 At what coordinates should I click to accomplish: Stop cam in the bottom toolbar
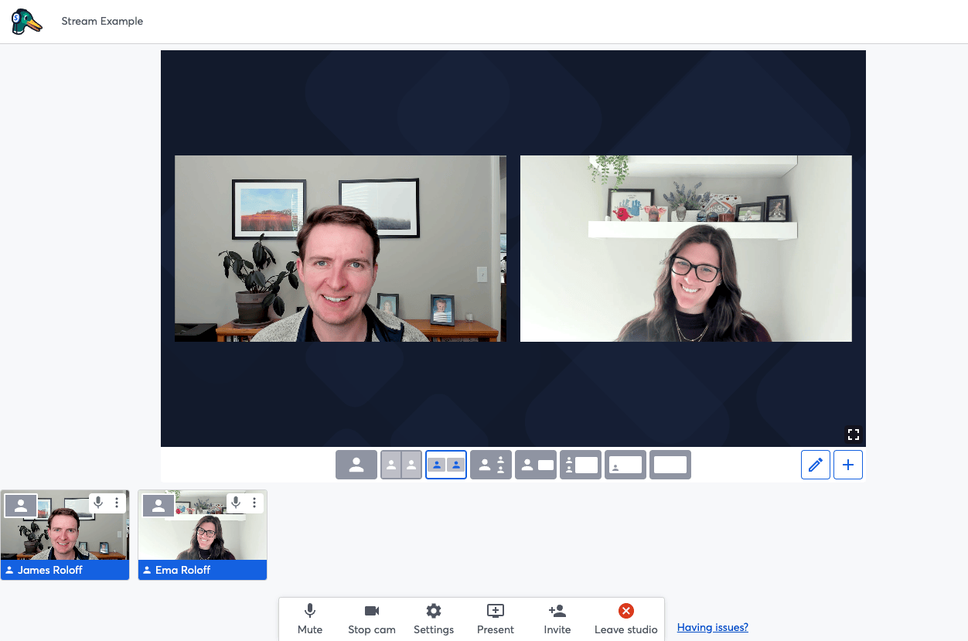(372, 619)
